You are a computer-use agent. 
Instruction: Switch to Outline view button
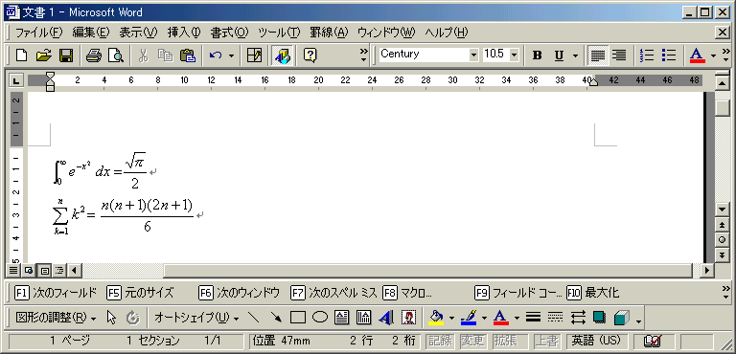point(58,270)
